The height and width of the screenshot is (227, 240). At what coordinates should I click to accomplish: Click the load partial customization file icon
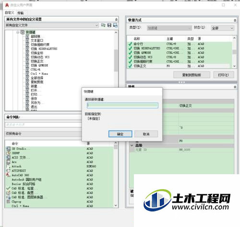coord(103,25)
